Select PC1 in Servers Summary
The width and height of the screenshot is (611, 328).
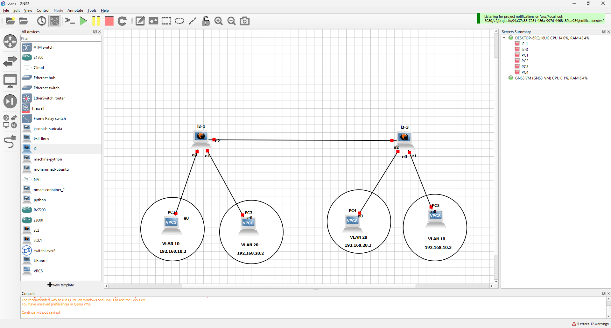click(x=524, y=55)
